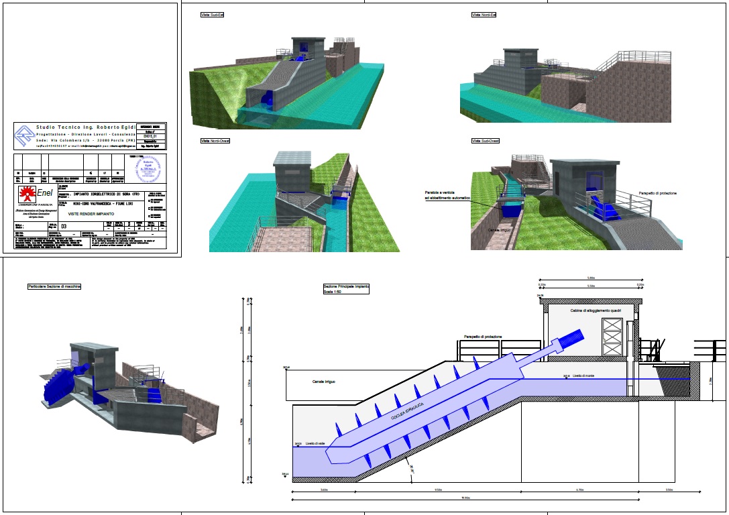Click 'IMPIANTO IDROELETTRICO DI SORA (FR)' project text

pos(107,194)
